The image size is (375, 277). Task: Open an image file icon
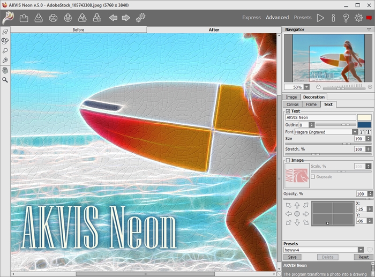pyautogui.click(x=24, y=18)
